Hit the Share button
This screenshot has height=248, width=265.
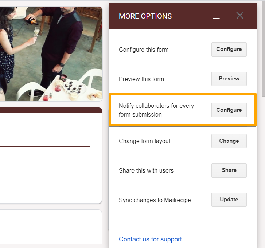point(229,170)
